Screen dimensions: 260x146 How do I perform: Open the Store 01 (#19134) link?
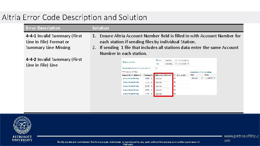pyautogui.click(x=131, y=78)
